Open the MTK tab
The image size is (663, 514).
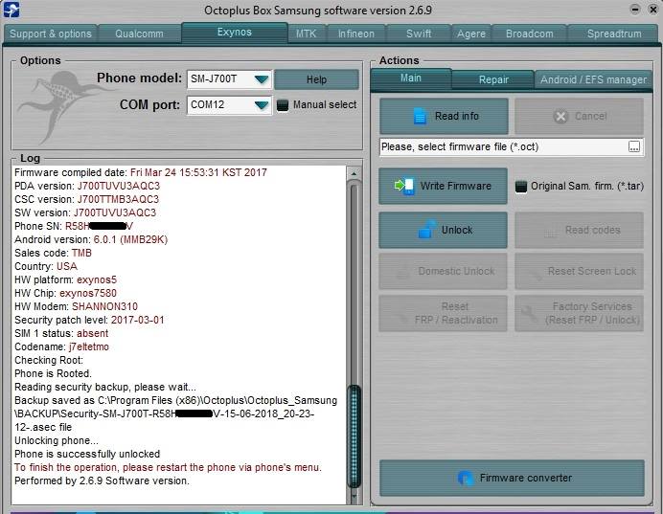click(x=306, y=34)
